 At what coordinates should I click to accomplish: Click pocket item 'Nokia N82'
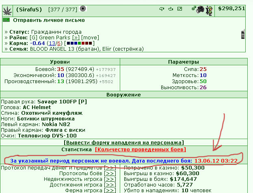(56, 124)
